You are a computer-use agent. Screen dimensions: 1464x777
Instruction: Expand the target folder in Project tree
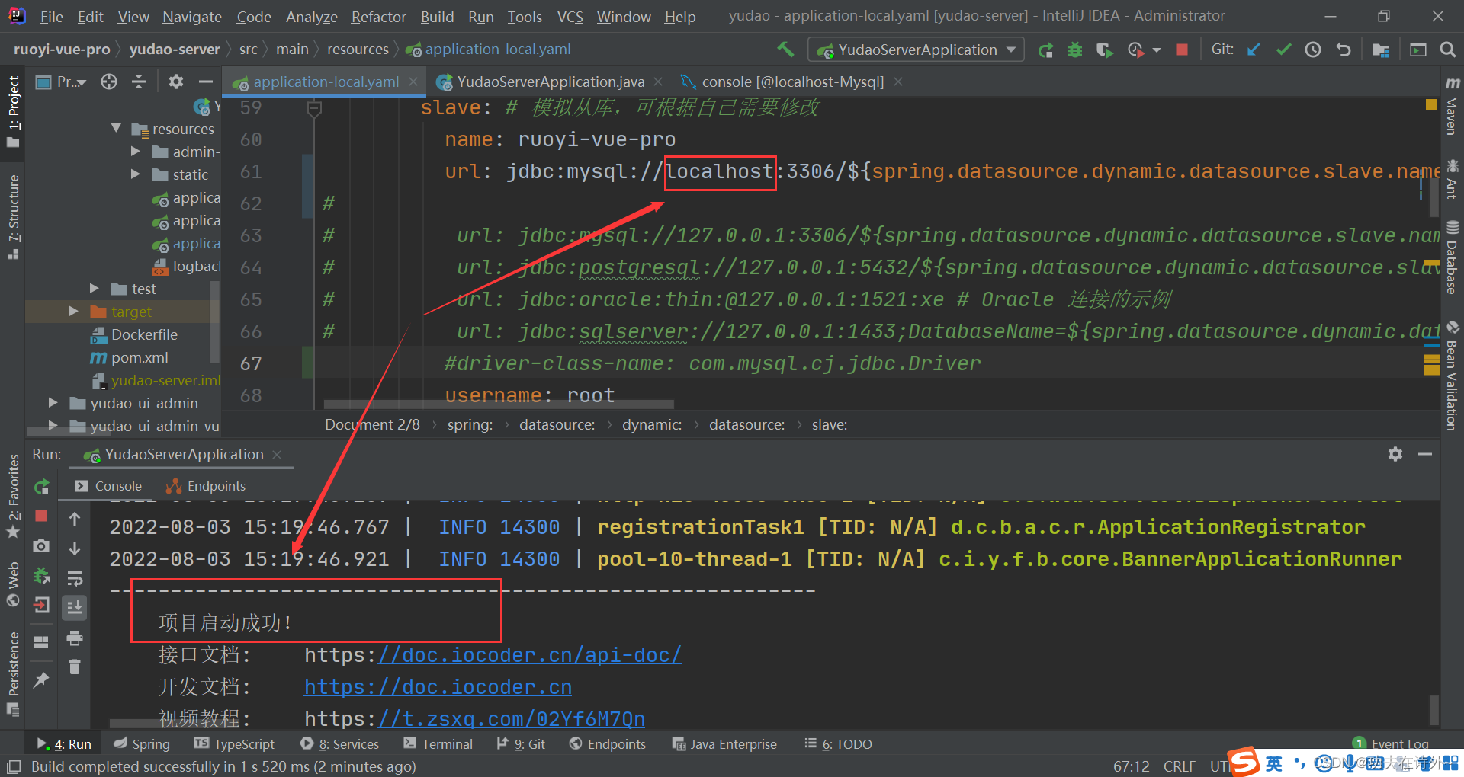(73, 311)
